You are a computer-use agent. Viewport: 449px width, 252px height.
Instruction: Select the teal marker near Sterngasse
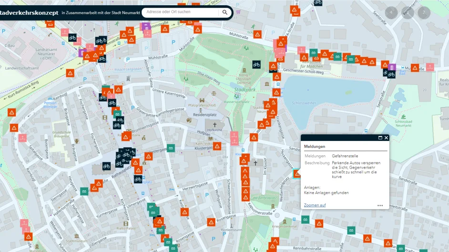coord(84,192)
